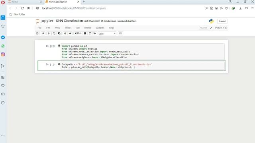The height and width of the screenshot is (143, 255).
Task: Run-this-cell icon beside the Datapath cell
Action: pos(59,64)
